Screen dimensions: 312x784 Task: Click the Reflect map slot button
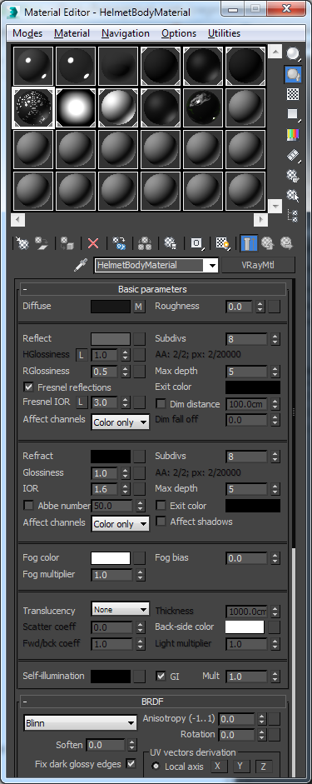(139, 339)
